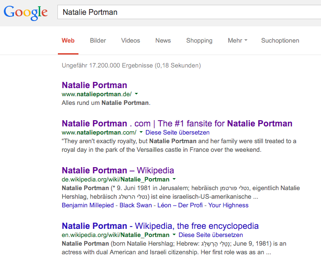This screenshot has height=260, width=321.
Task: Expand the arrow next to de.wikipedia.org URL
Action: [x=174, y=180]
